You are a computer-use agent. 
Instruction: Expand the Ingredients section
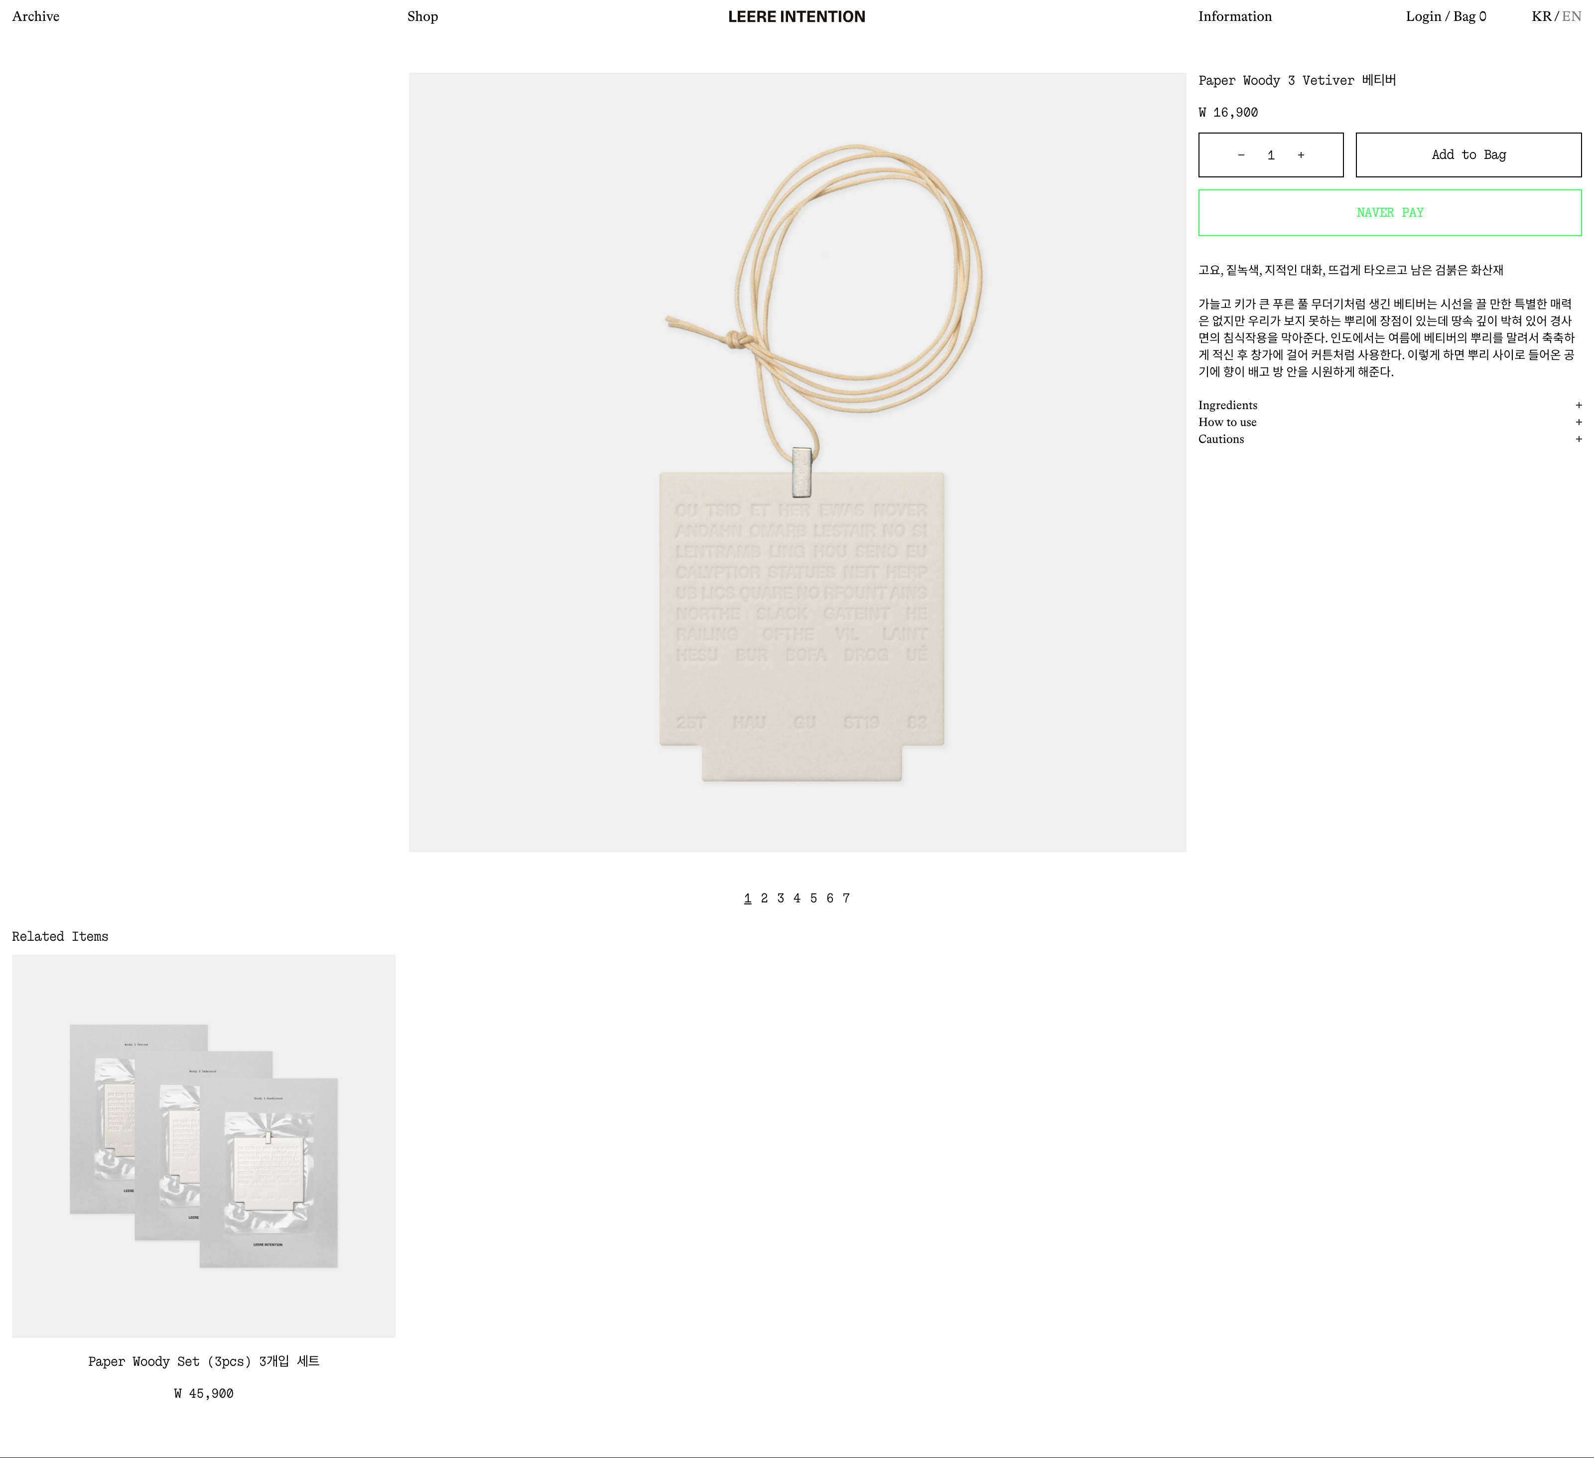click(x=1390, y=405)
